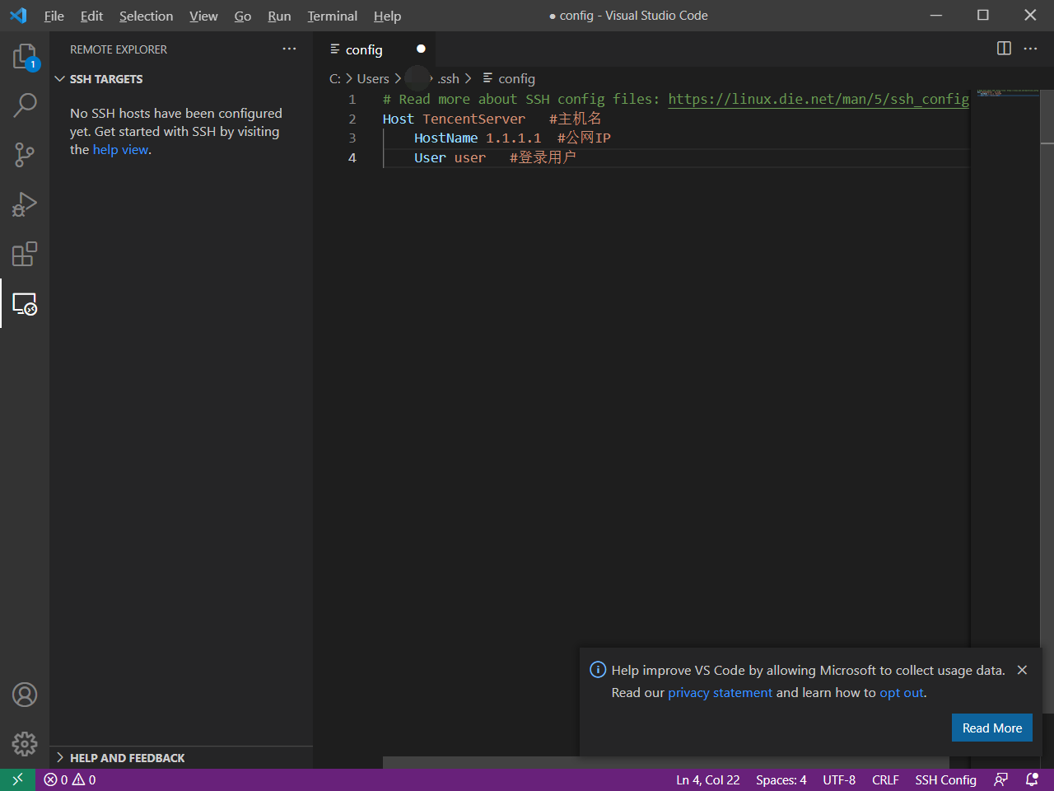
Task: Click the REMOTE EXPLORER panel title
Action: click(x=119, y=49)
